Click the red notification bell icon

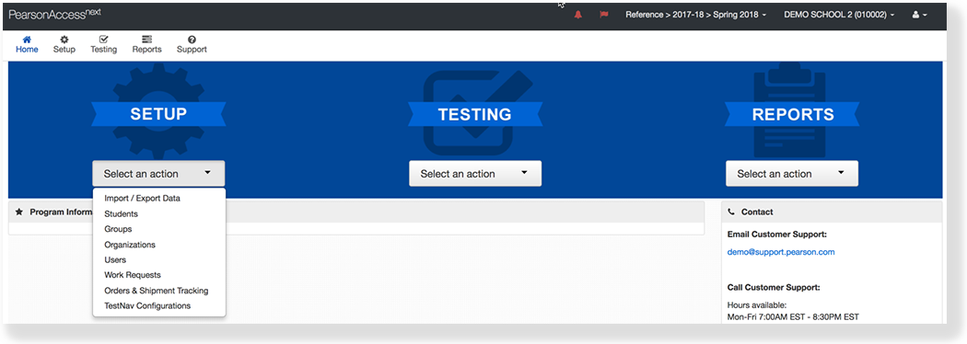pyautogui.click(x=577, y=15)
